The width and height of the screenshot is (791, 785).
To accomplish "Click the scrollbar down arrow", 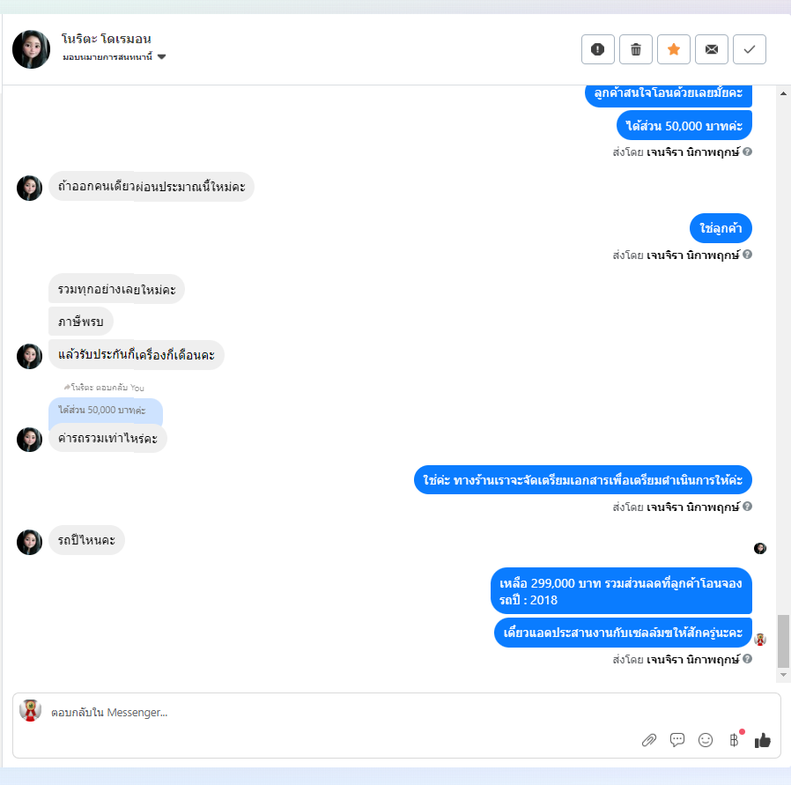I will pyautogui.click(x=783, y=675).
